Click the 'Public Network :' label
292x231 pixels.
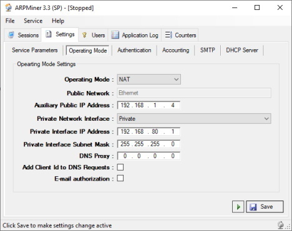click(x=90, y=93)
